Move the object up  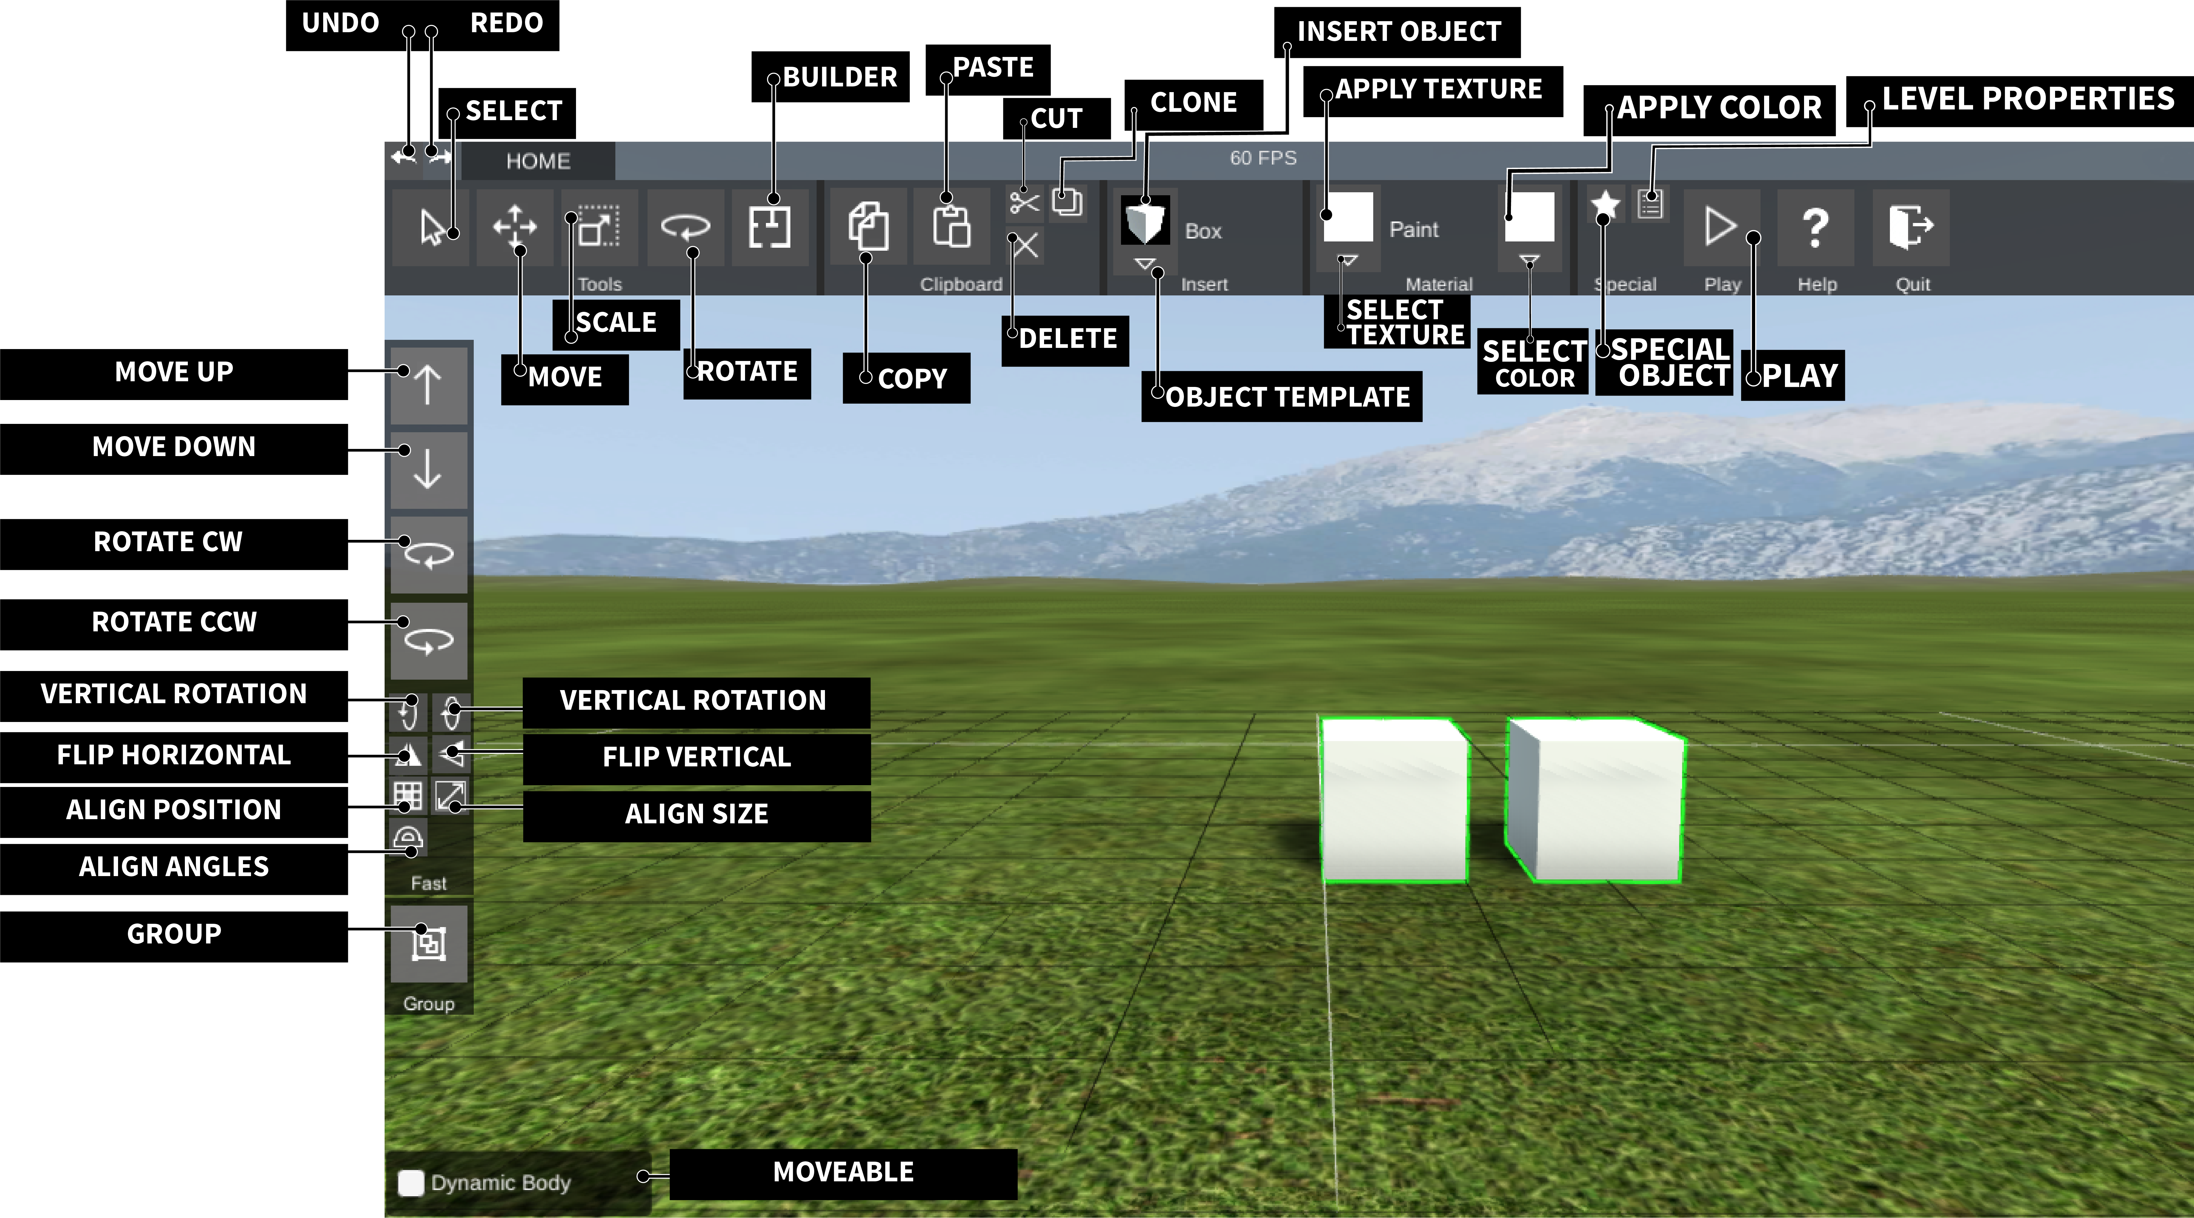click(x=428, y=385)
